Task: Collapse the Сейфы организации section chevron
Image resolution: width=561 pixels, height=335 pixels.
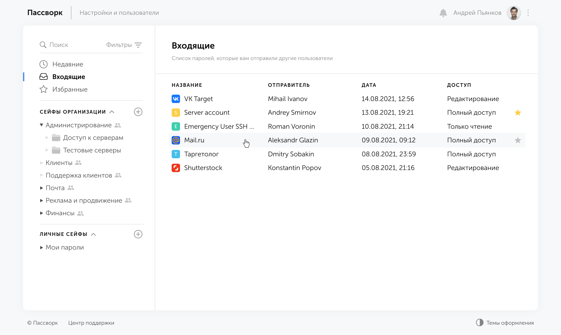Action: point(112,112)
